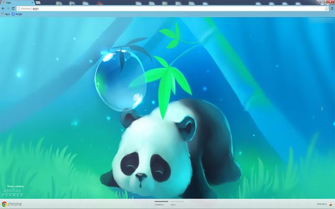Image resolution: width=335 pixels, height=209 pixels.
Task: Click the Chrome logo in the footer
Action: tap(12, 204)
